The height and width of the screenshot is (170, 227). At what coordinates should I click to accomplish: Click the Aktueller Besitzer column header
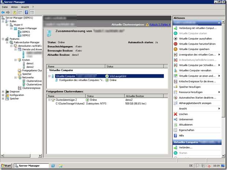tap(144, 96)
